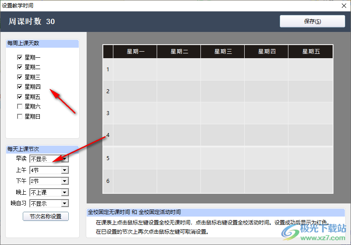Select the 星期三 column header

tap(223, 52)
